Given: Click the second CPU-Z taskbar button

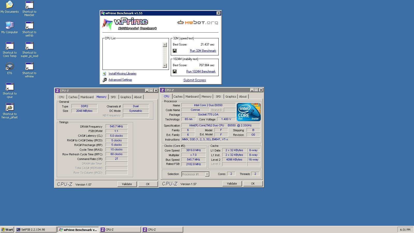Looking at the screenshot, I should point(162,230).
